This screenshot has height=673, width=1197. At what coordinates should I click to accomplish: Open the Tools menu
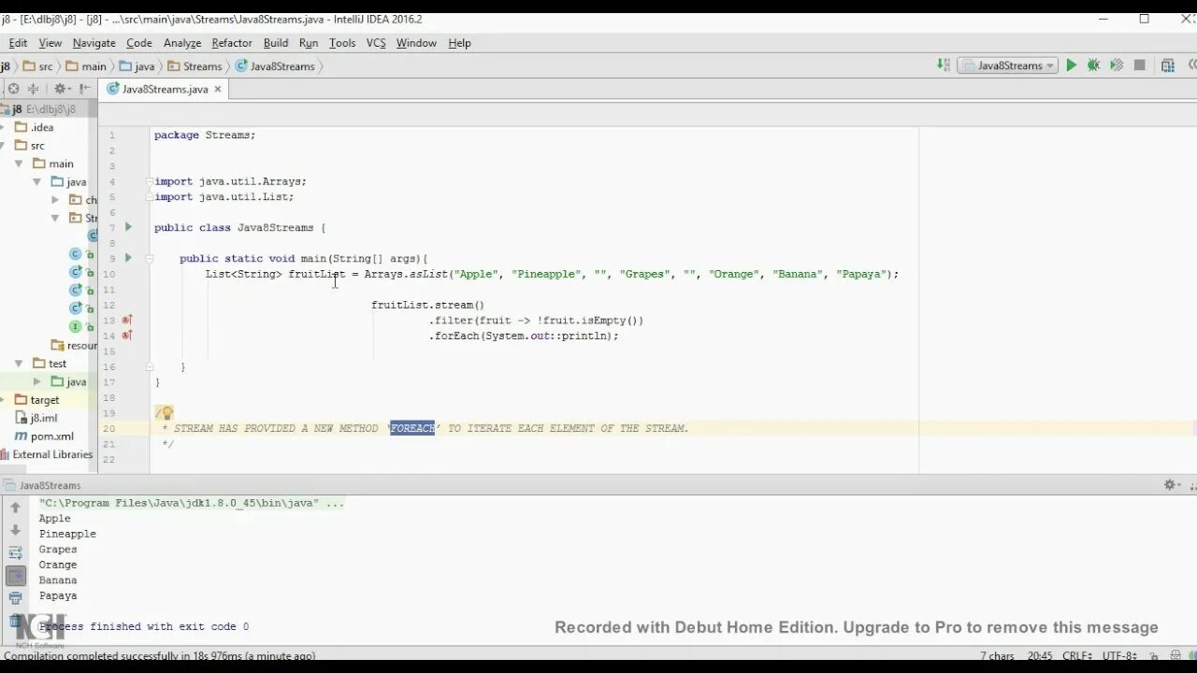point(342,43)
